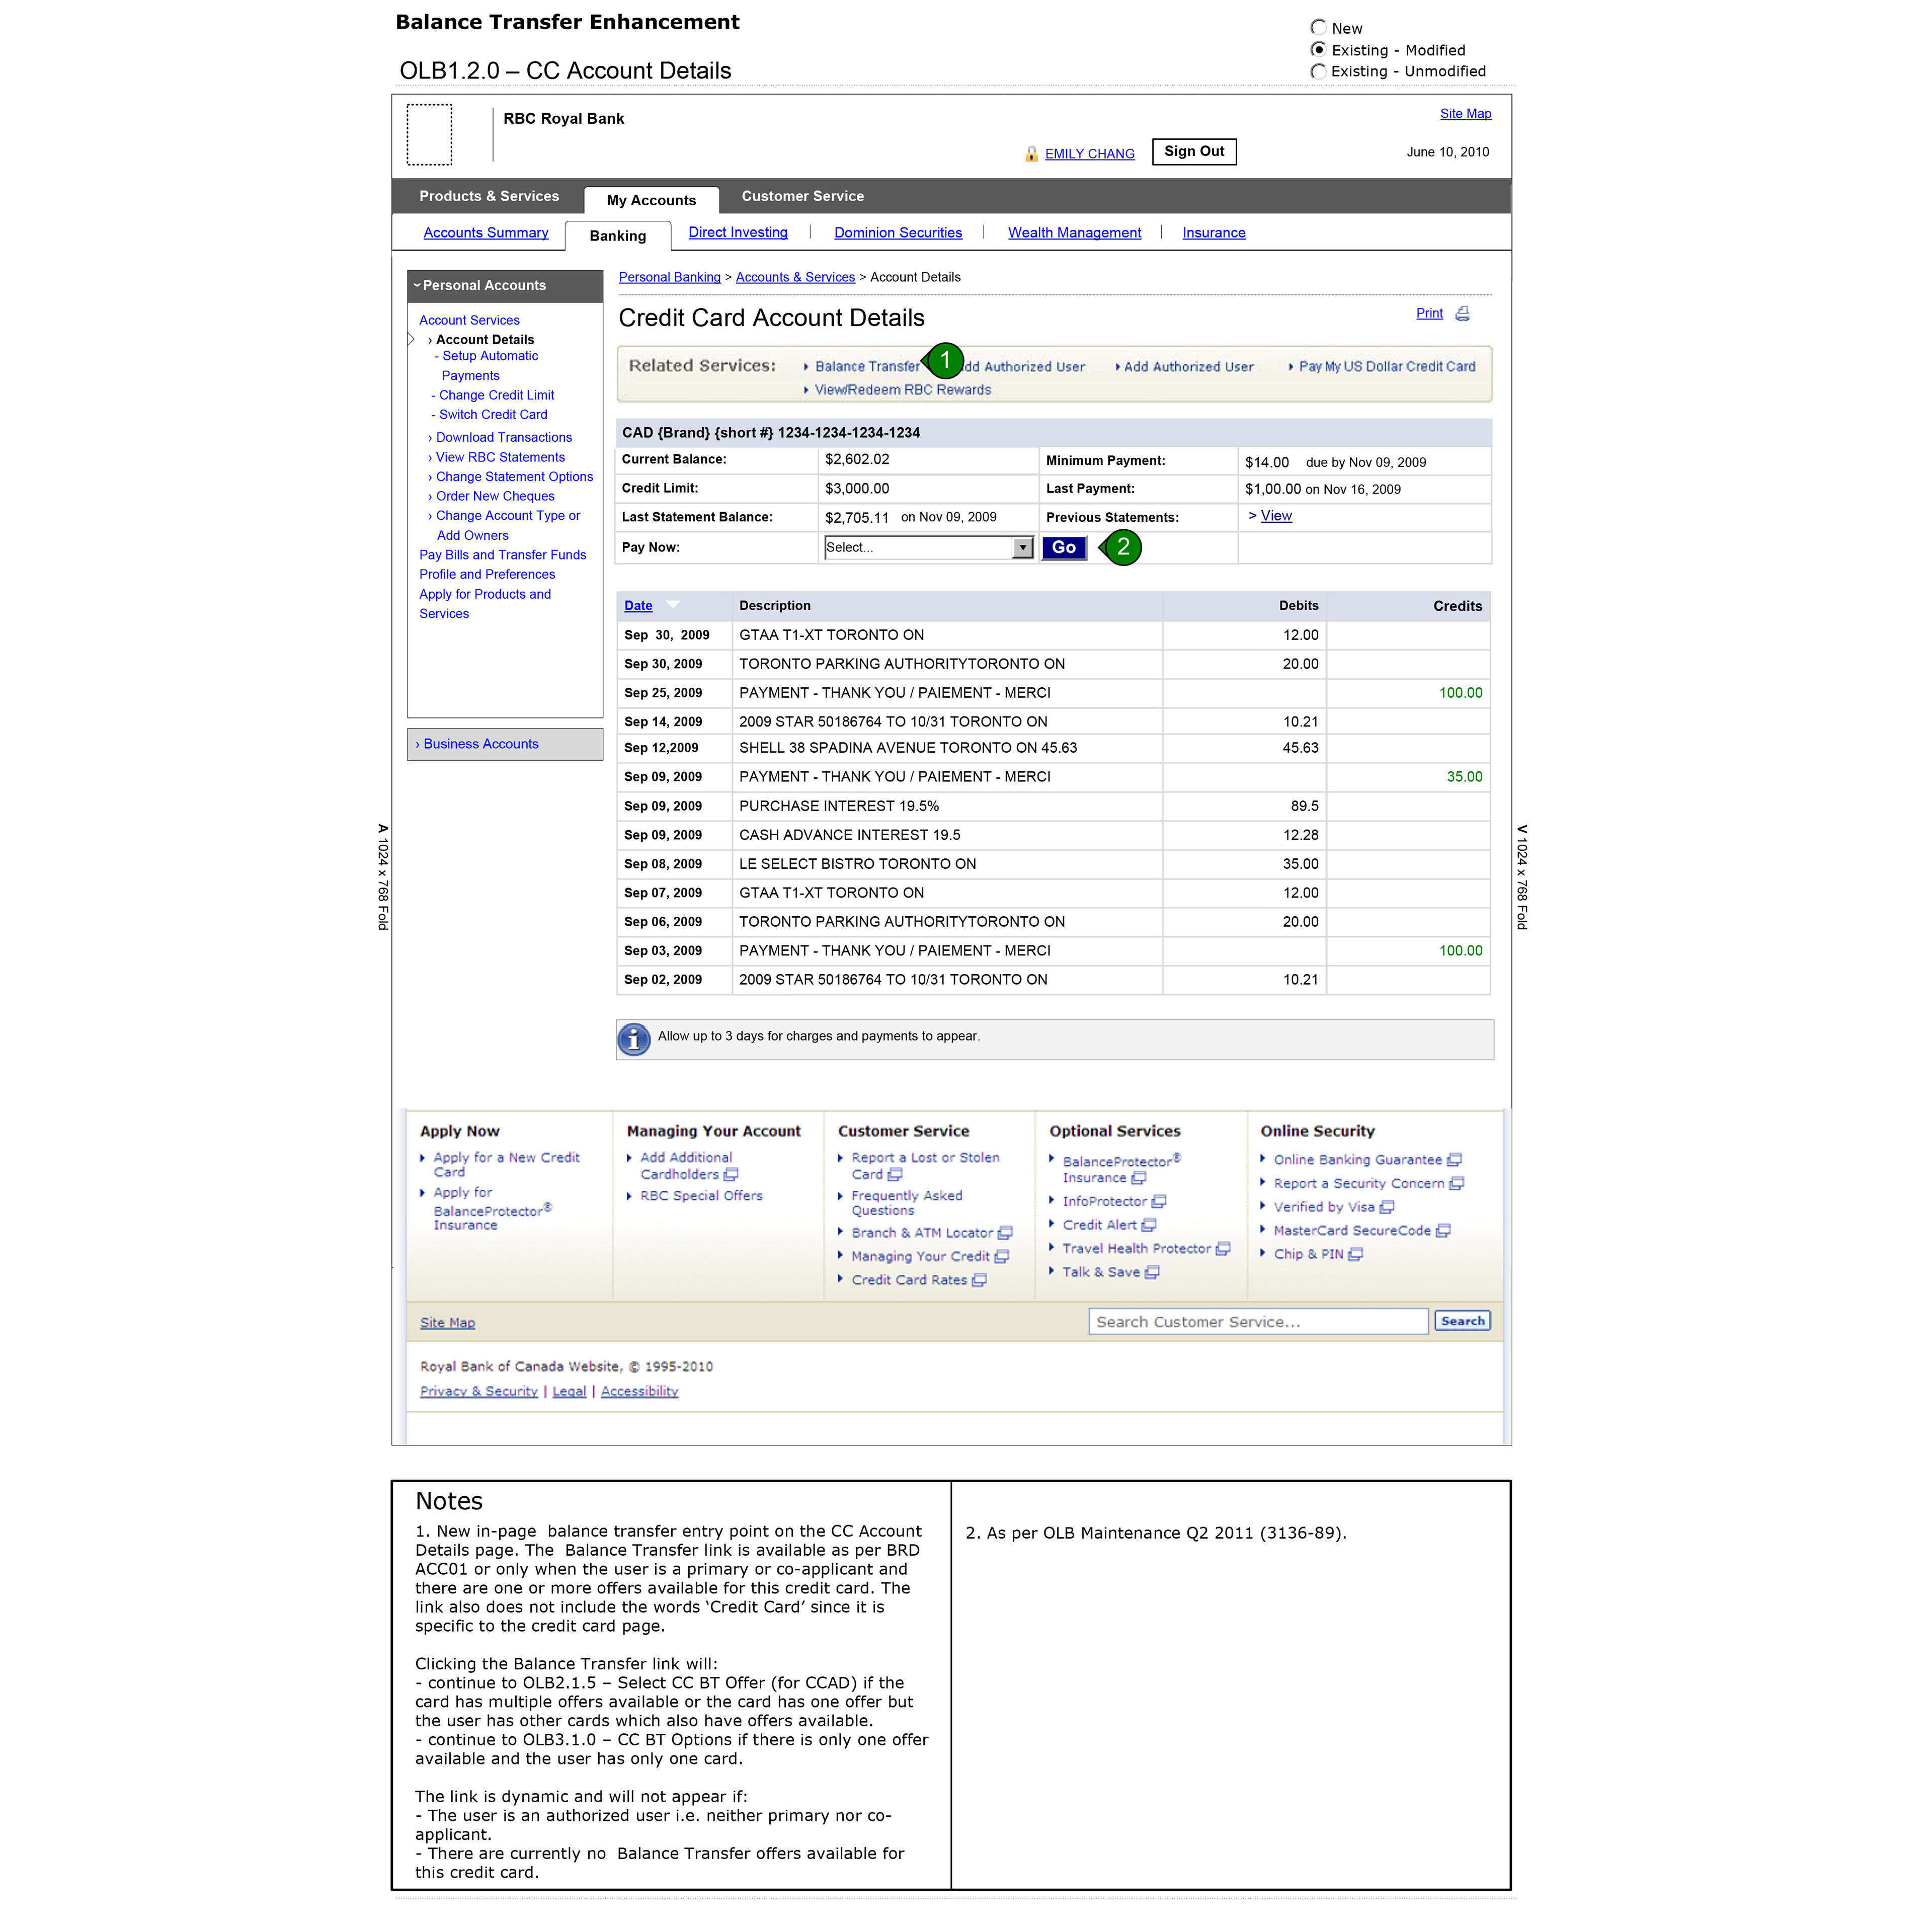Click the Sign Out button
This screenshot has height=1932, width=1932.
click(1194, 152)
